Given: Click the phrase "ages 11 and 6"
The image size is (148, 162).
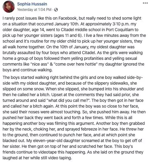Looking at the screenshot, I should [67, 36].
